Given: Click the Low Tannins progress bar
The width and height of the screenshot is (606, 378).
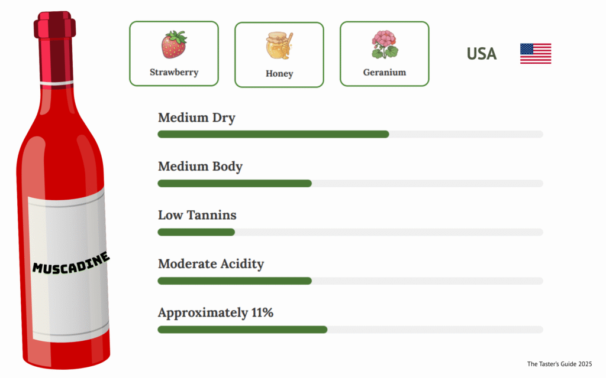Looking at the screenshot, I should coord(350,232).
